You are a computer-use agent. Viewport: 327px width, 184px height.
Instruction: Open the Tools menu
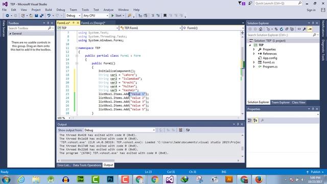(85, 10)
